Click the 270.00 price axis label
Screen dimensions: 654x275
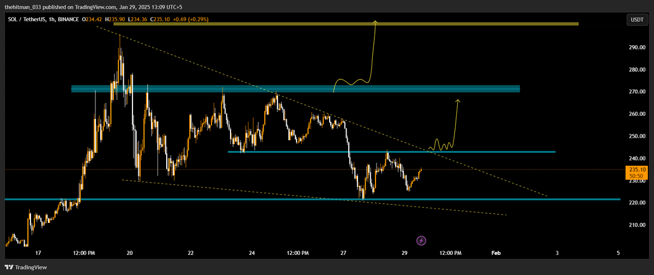[637, 92]
